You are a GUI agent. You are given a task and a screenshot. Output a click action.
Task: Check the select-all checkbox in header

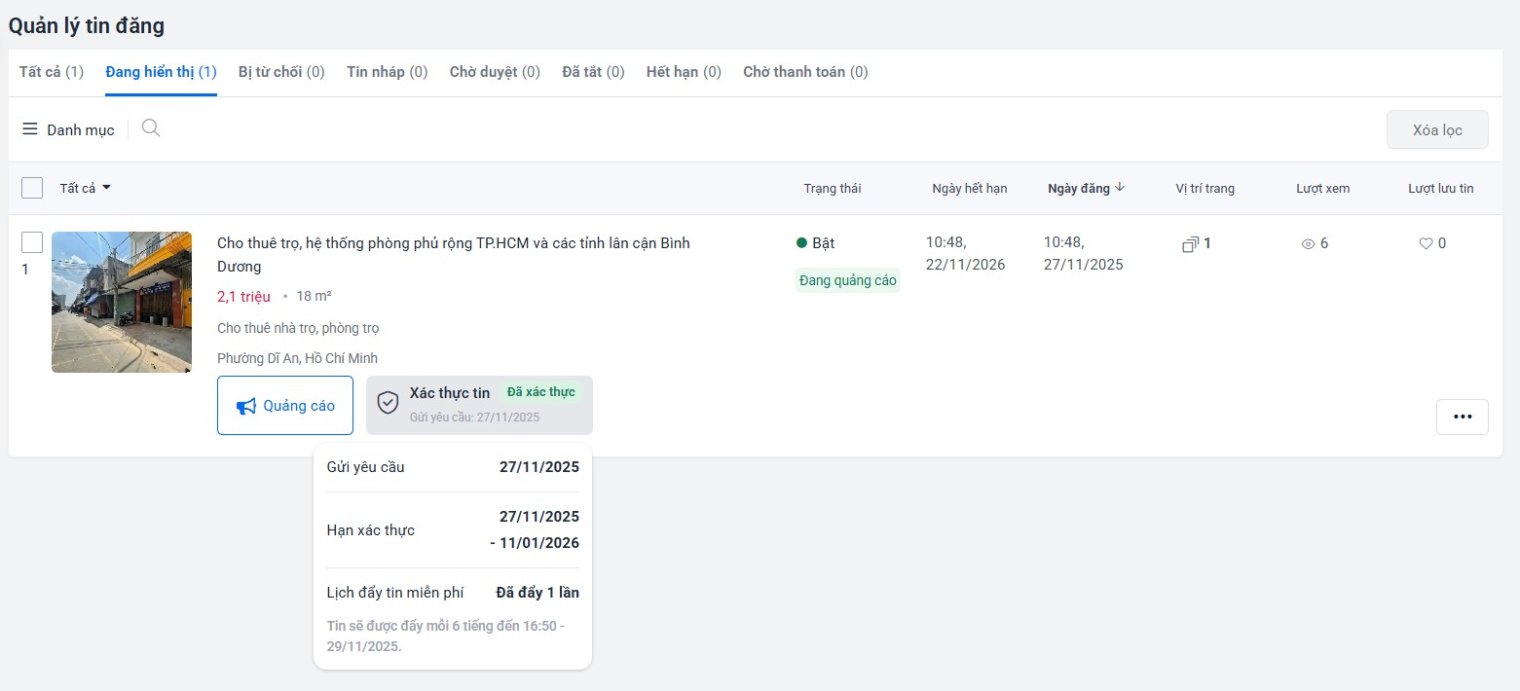[x=32, y=188]
